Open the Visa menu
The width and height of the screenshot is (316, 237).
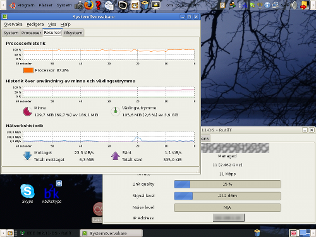pos(52,25)
